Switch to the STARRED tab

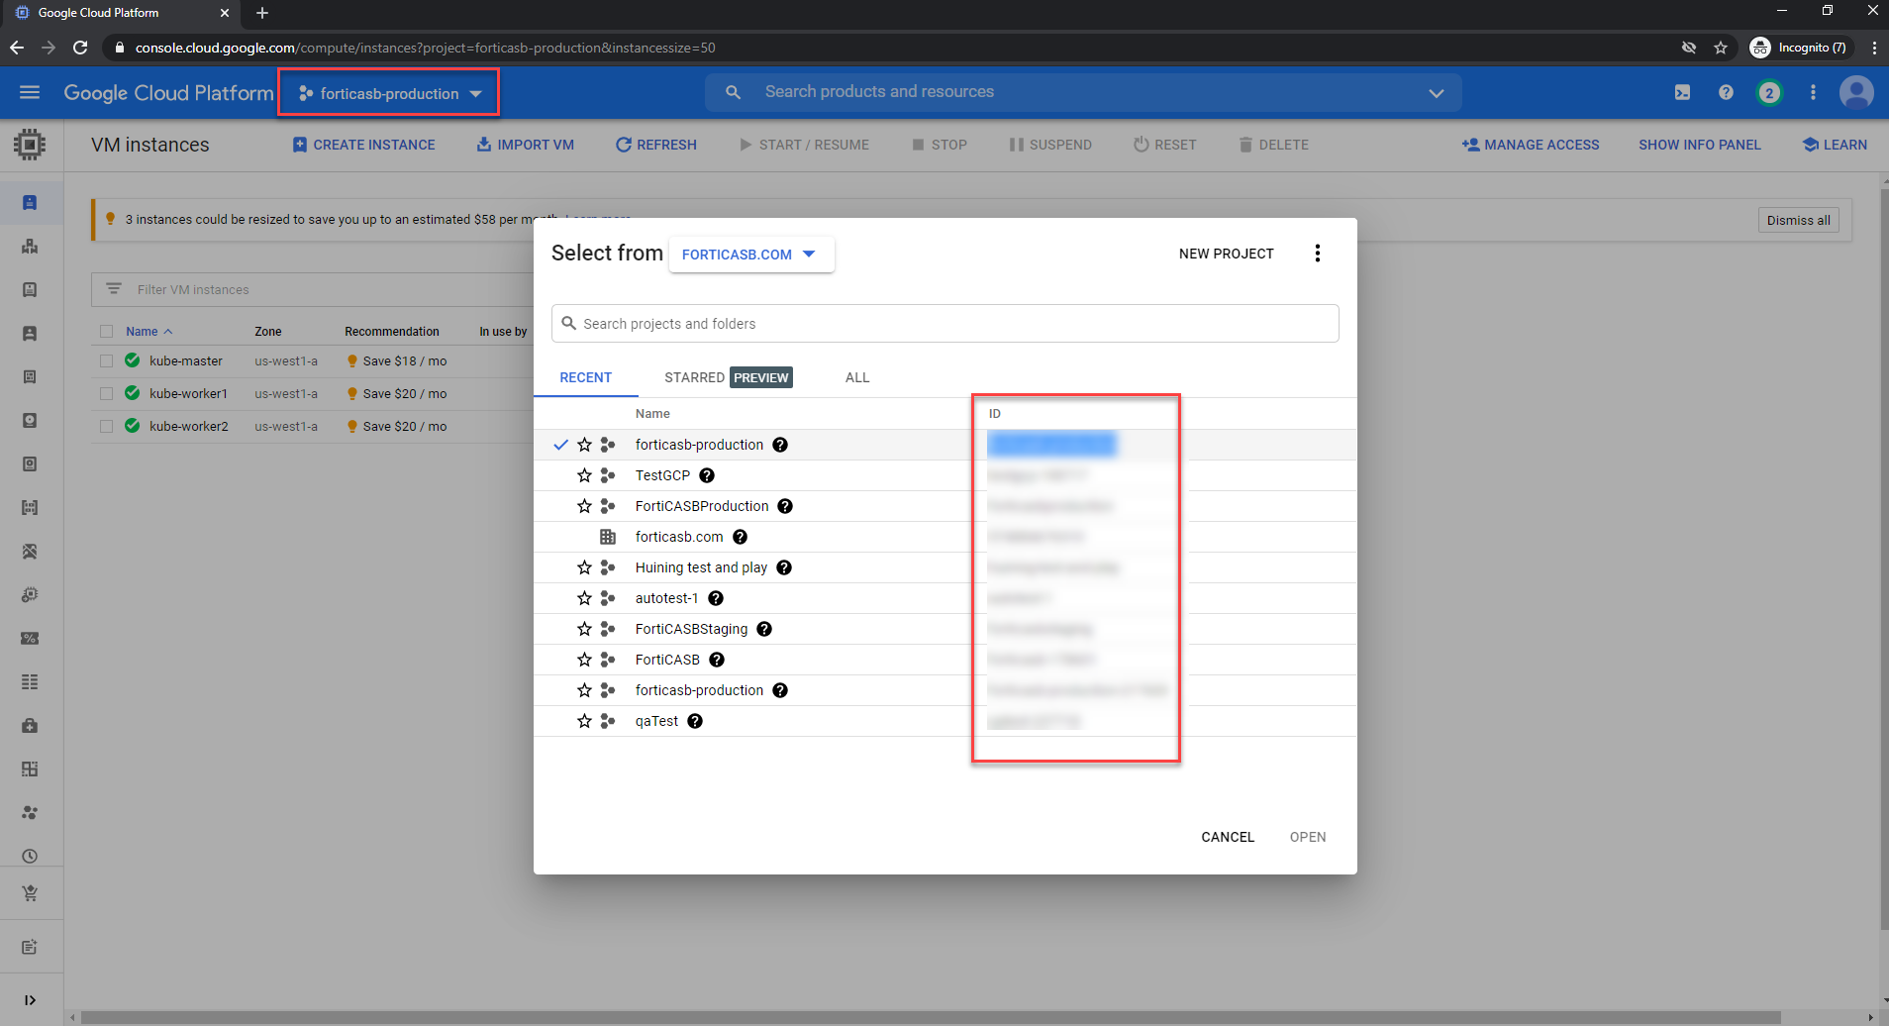point(694,377)
